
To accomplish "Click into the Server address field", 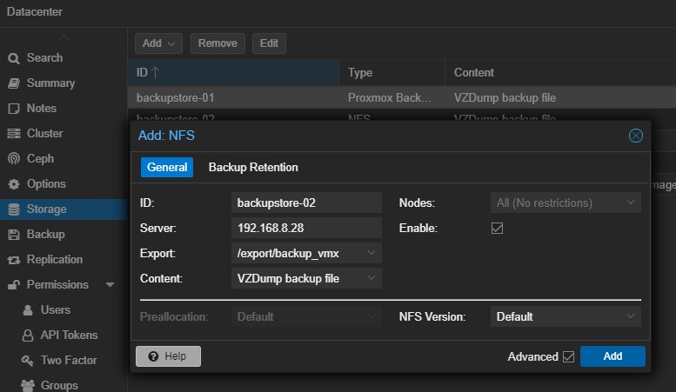I will coord(308,228).
